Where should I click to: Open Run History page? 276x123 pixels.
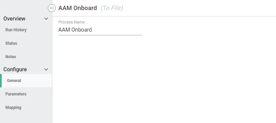point(16,30)
